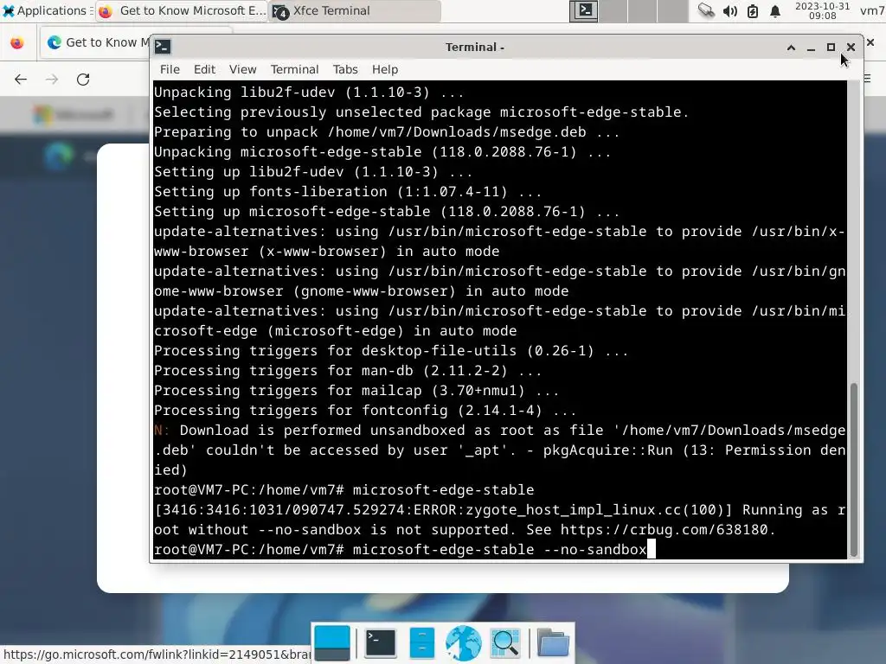The width and height of the screenshot is (886, 664).
Task: Click the date and time clock
Action: click(822, 10)
